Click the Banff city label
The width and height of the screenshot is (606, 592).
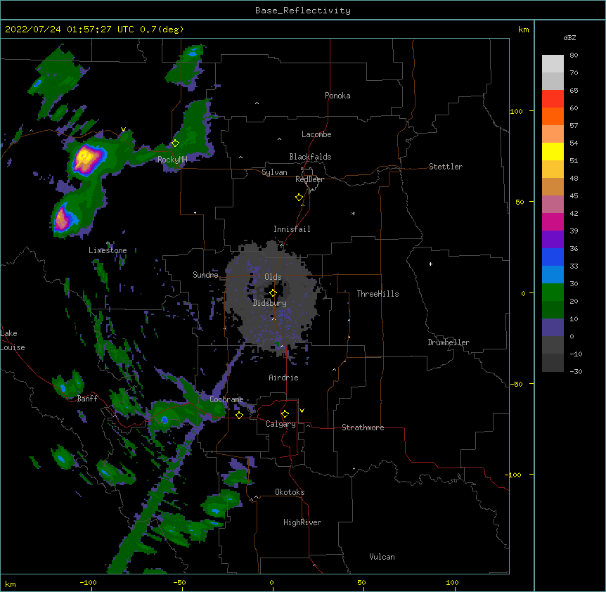click(x=87, y=399)
